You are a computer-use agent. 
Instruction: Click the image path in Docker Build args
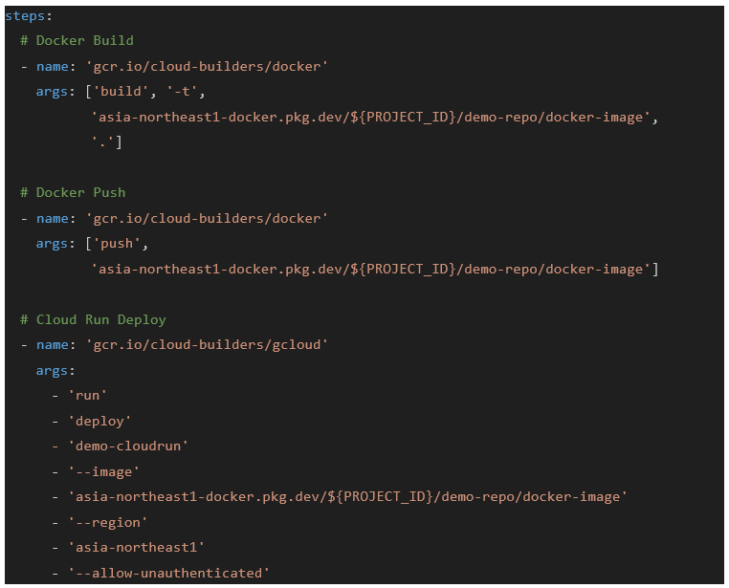tap(370, 117)
